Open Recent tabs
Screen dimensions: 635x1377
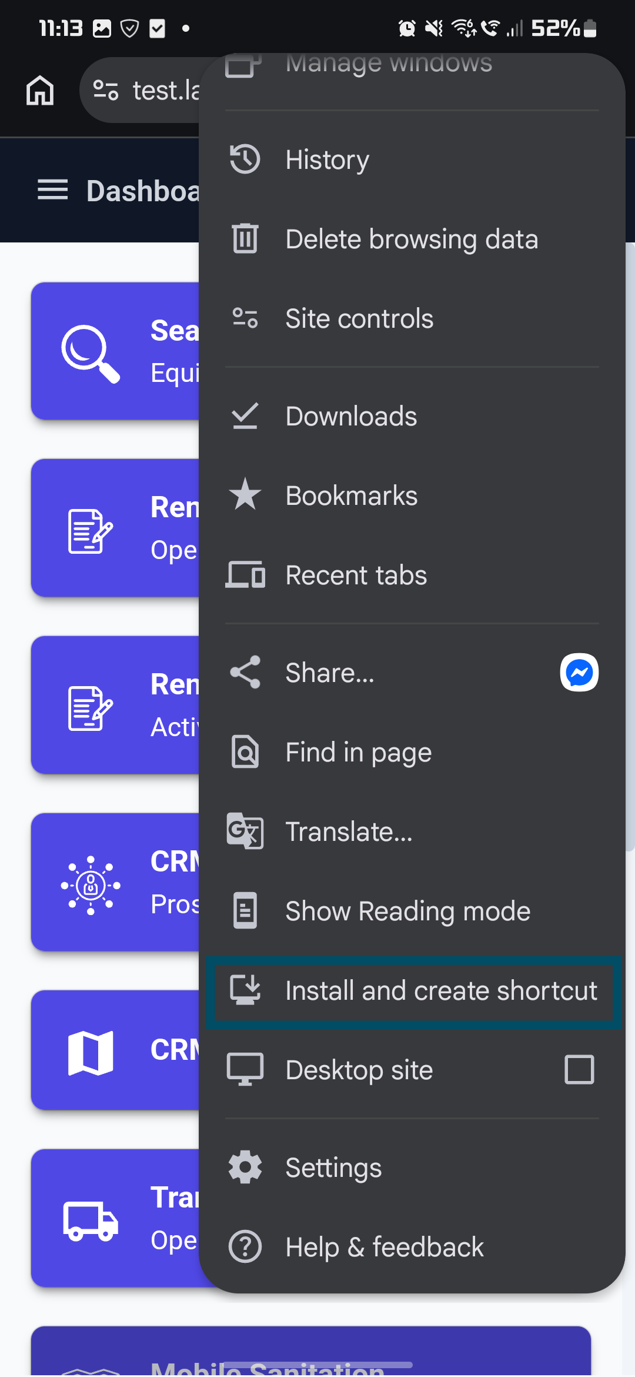412,575
